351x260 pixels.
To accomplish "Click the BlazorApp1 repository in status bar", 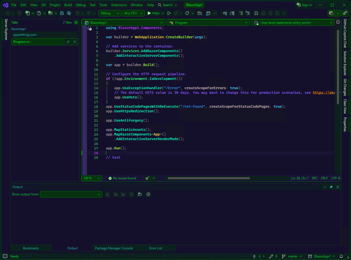I will click(x=322, y=256).
